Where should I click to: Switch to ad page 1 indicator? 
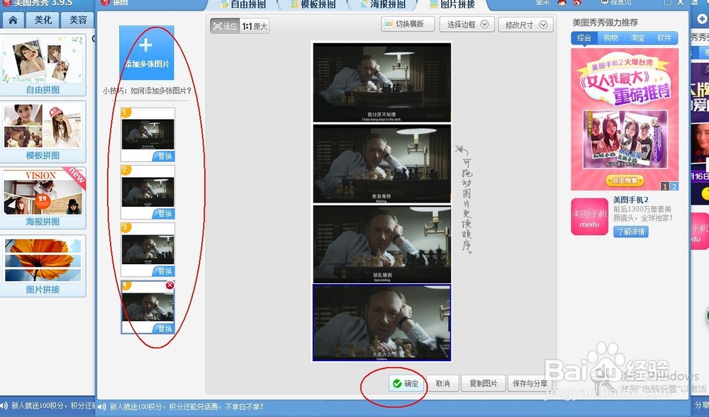pos(665,186)
